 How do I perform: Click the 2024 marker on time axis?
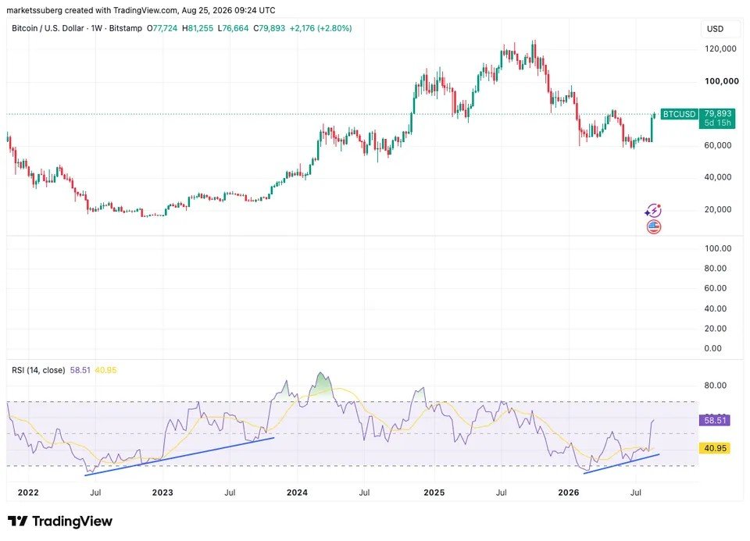point(297,493)
